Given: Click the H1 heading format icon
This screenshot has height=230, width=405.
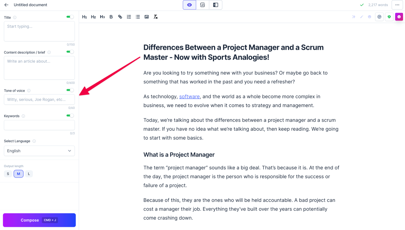Looking at the screenshot, I should 84,17.
